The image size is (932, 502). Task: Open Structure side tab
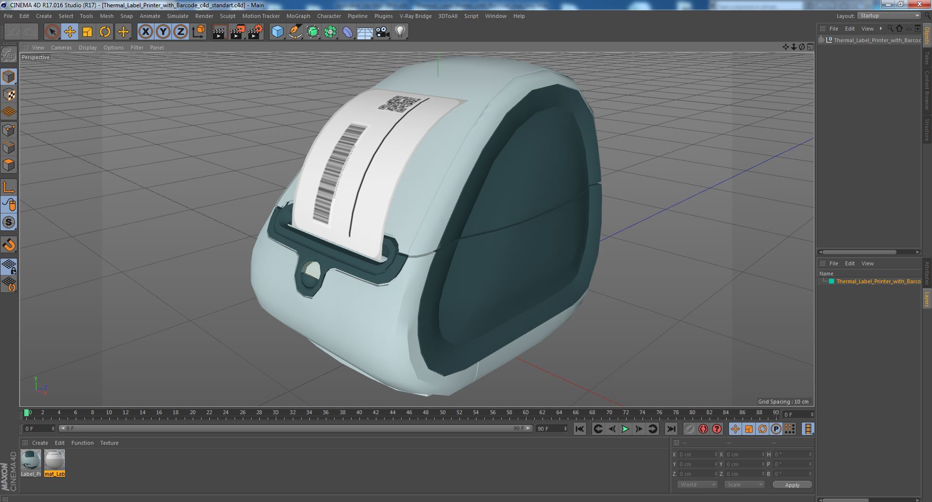927,130
